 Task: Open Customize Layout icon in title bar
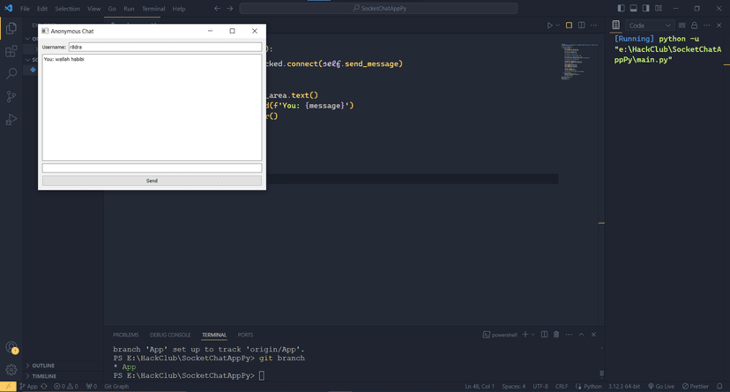coord(659,9)
